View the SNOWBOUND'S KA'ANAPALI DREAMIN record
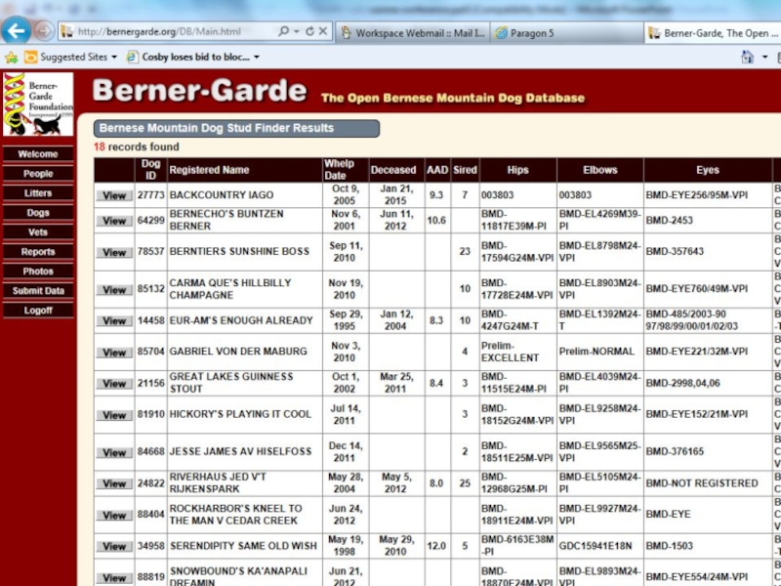This screenshot has width=781, height=586. (x=114, y=578)
